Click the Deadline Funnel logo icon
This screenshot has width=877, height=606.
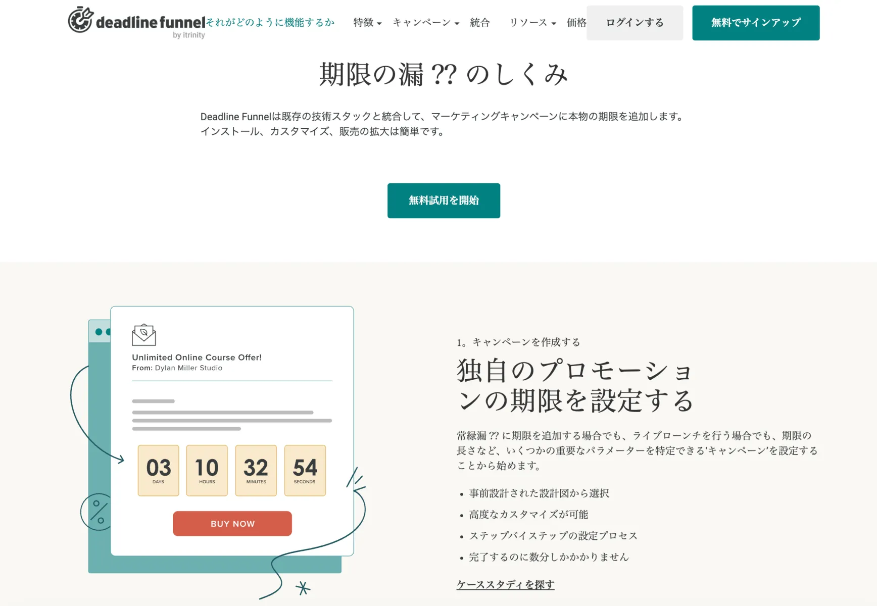[81, 20]
